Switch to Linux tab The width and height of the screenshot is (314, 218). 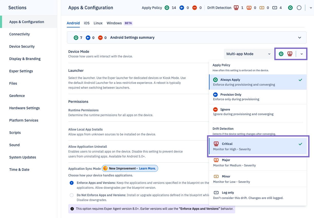click(98, 23)
